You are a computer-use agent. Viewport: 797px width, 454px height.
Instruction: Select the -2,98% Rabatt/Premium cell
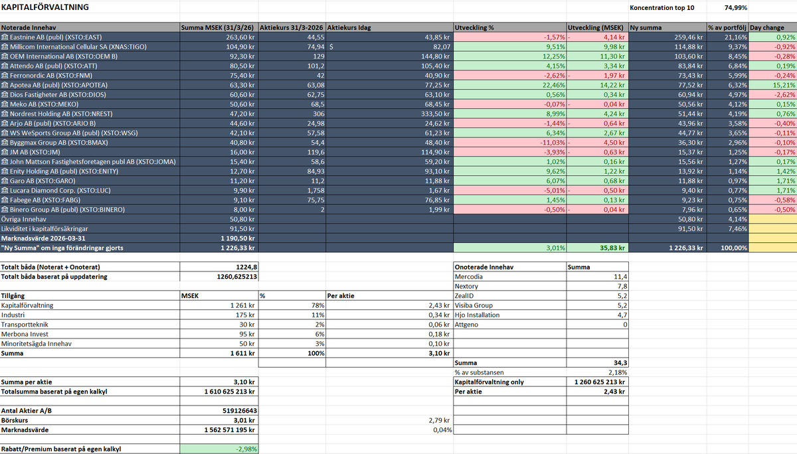tap(219, 449)
